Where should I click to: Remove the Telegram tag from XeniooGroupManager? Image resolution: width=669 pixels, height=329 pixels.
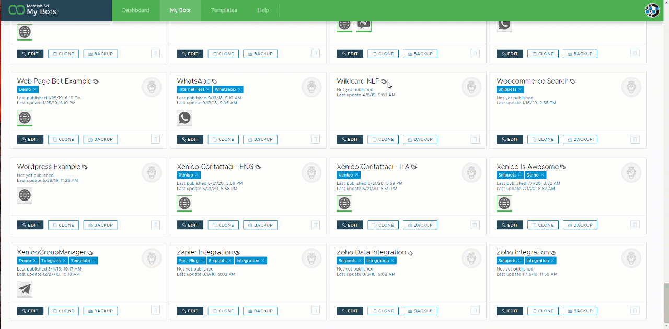coord(64,261)
